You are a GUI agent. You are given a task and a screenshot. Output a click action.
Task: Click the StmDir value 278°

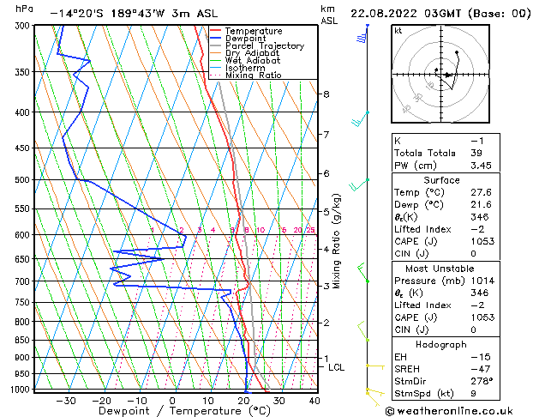click(x=482, y=381)
